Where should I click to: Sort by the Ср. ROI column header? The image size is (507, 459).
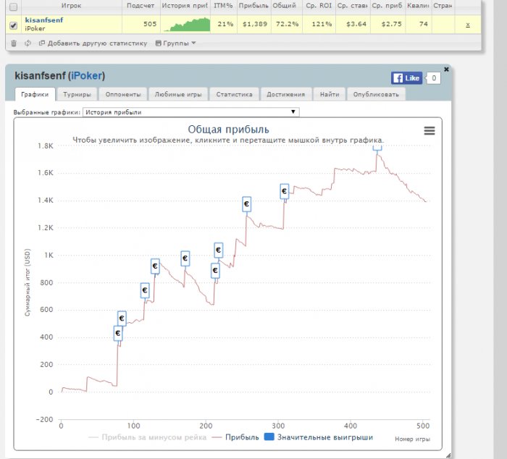click(x=319, y=6)
